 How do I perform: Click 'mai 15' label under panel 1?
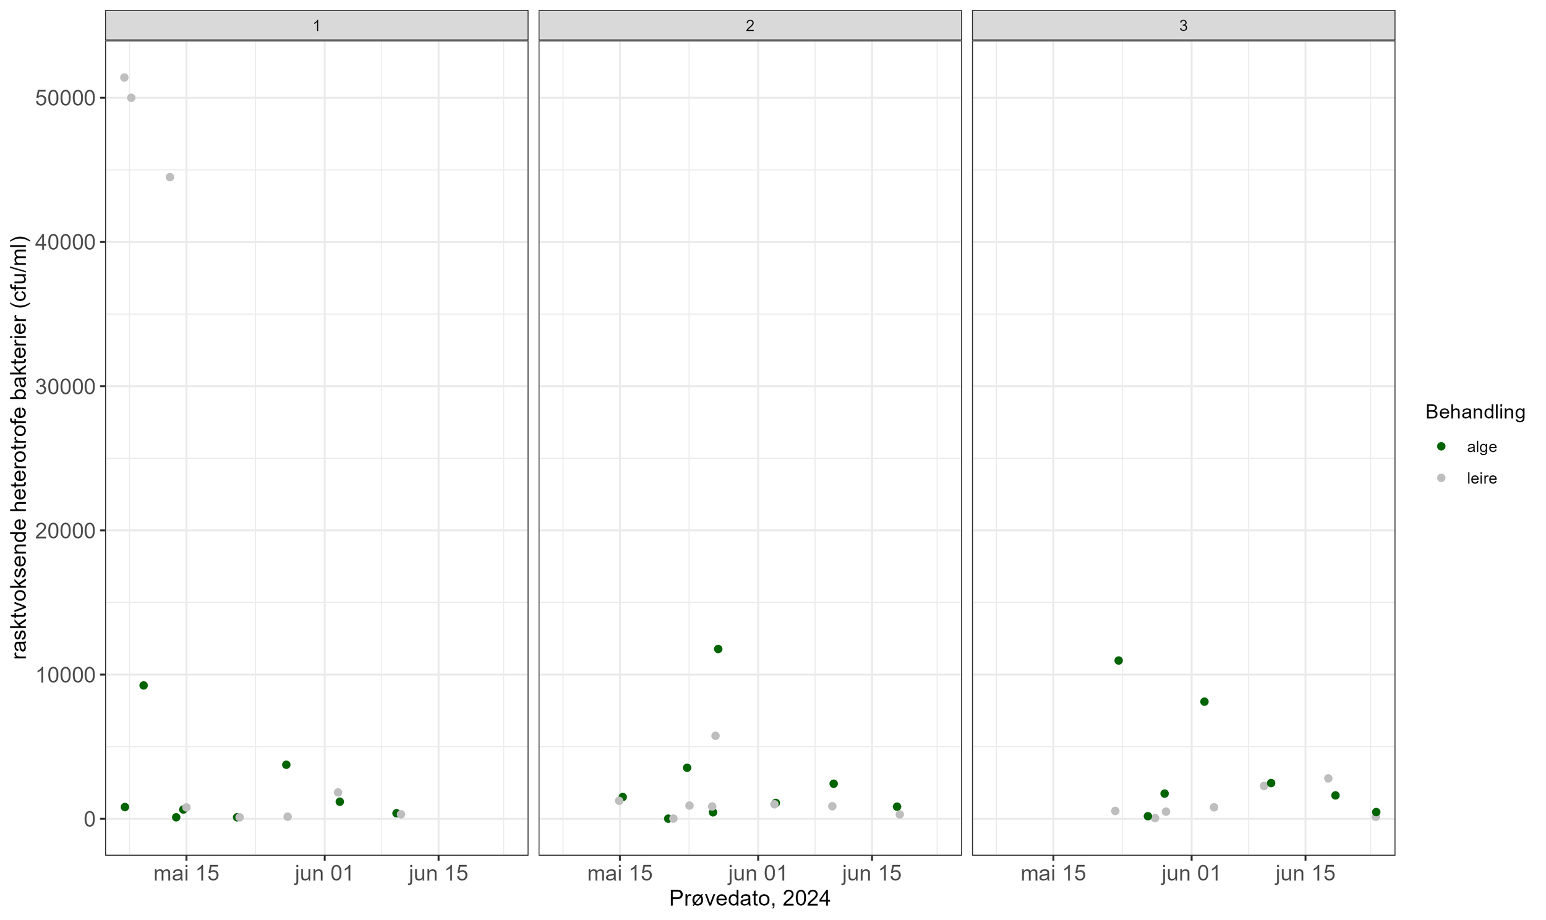186,874
